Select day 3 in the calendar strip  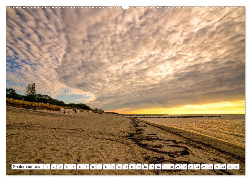(x=60, y=167)
